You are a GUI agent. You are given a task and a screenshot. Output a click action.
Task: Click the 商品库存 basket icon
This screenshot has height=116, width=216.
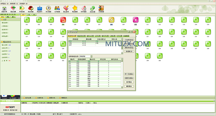[40, 9]
